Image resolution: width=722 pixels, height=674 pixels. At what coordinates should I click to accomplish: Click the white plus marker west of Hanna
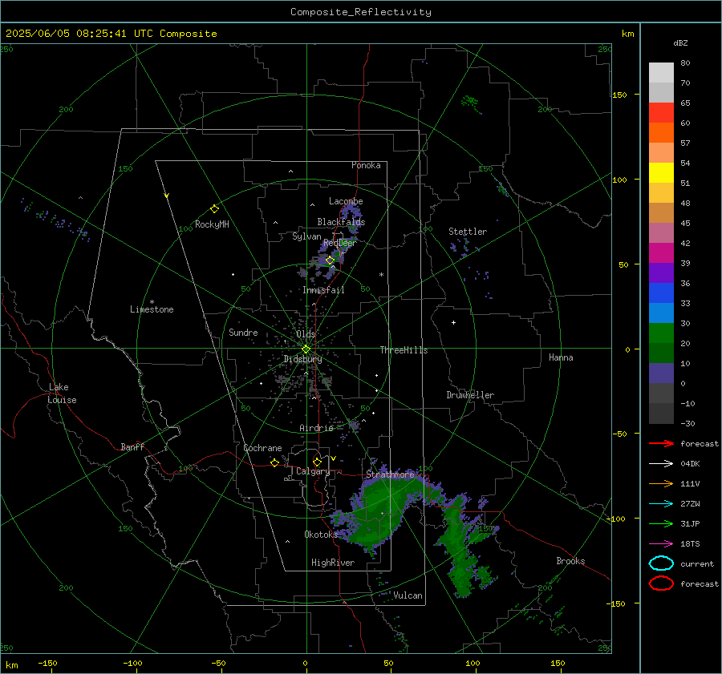(x=453, y=322)
